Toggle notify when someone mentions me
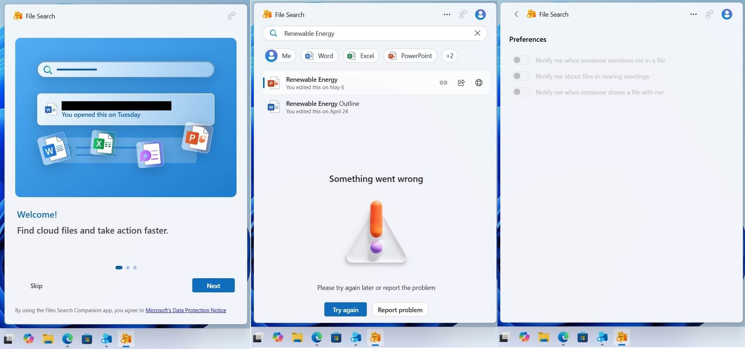 coord(521,60)
